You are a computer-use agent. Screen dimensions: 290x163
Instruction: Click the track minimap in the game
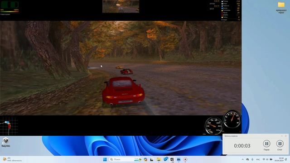click(9, 126)
